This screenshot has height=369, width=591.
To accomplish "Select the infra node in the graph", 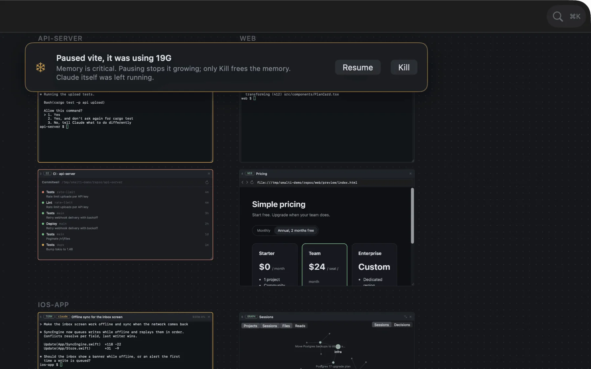I will pyautogui.click(x=338, y=347).
